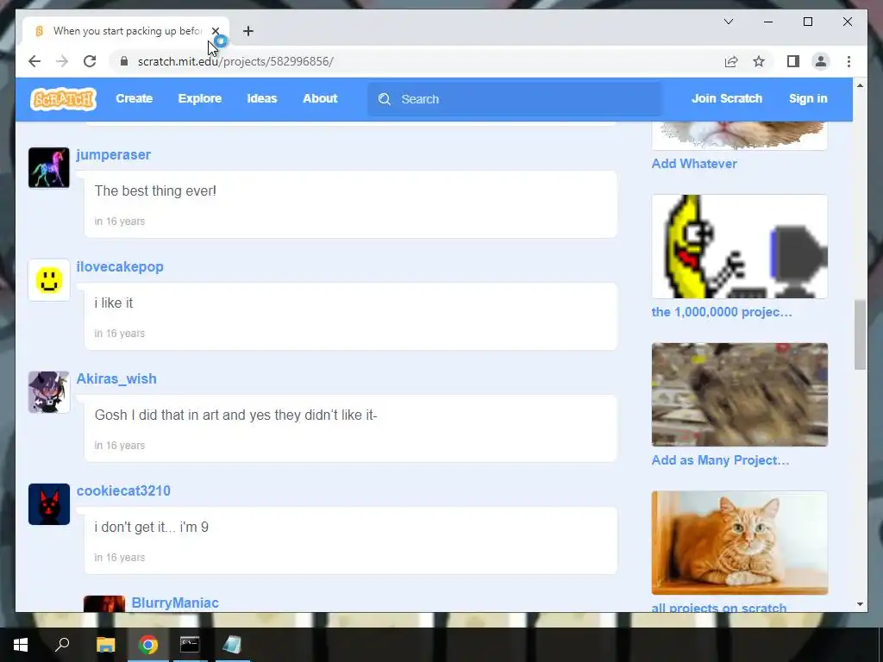Click Sign in
Image resolution: width=883 pixels, height=662 pixels.
pyautogui.click(x=808, y=98)
